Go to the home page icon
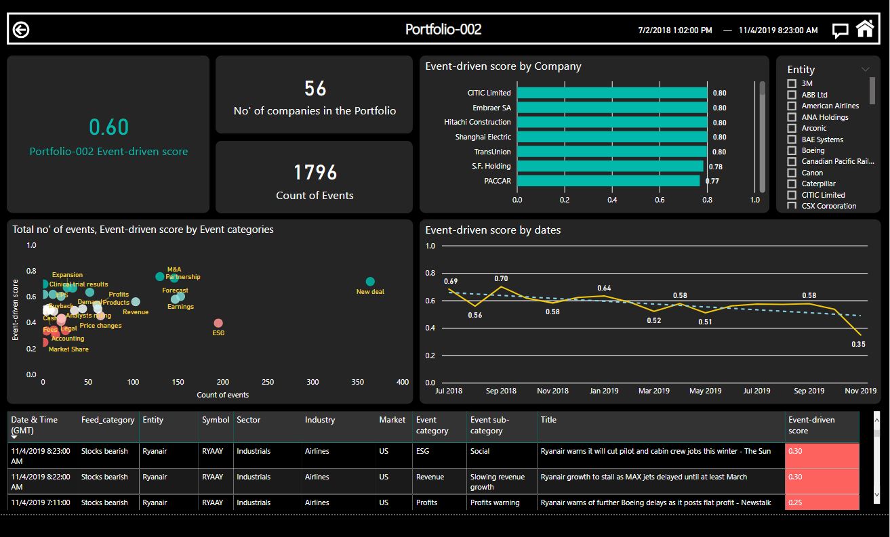890x537 pixels. pyautogui.click(x=865, y=29)
